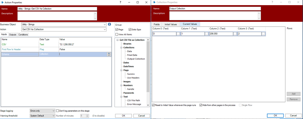This screenshot has width=303, height=119.
Task: Enable Don't log parameters on this stage
Action: [x=57, y=111]
